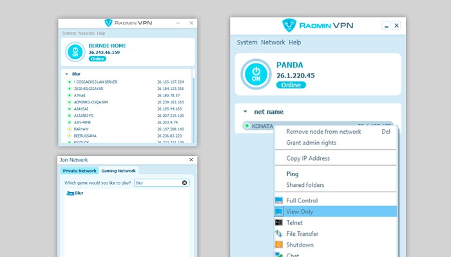Click the IP address 26.1.220.45

coord(295,75)
